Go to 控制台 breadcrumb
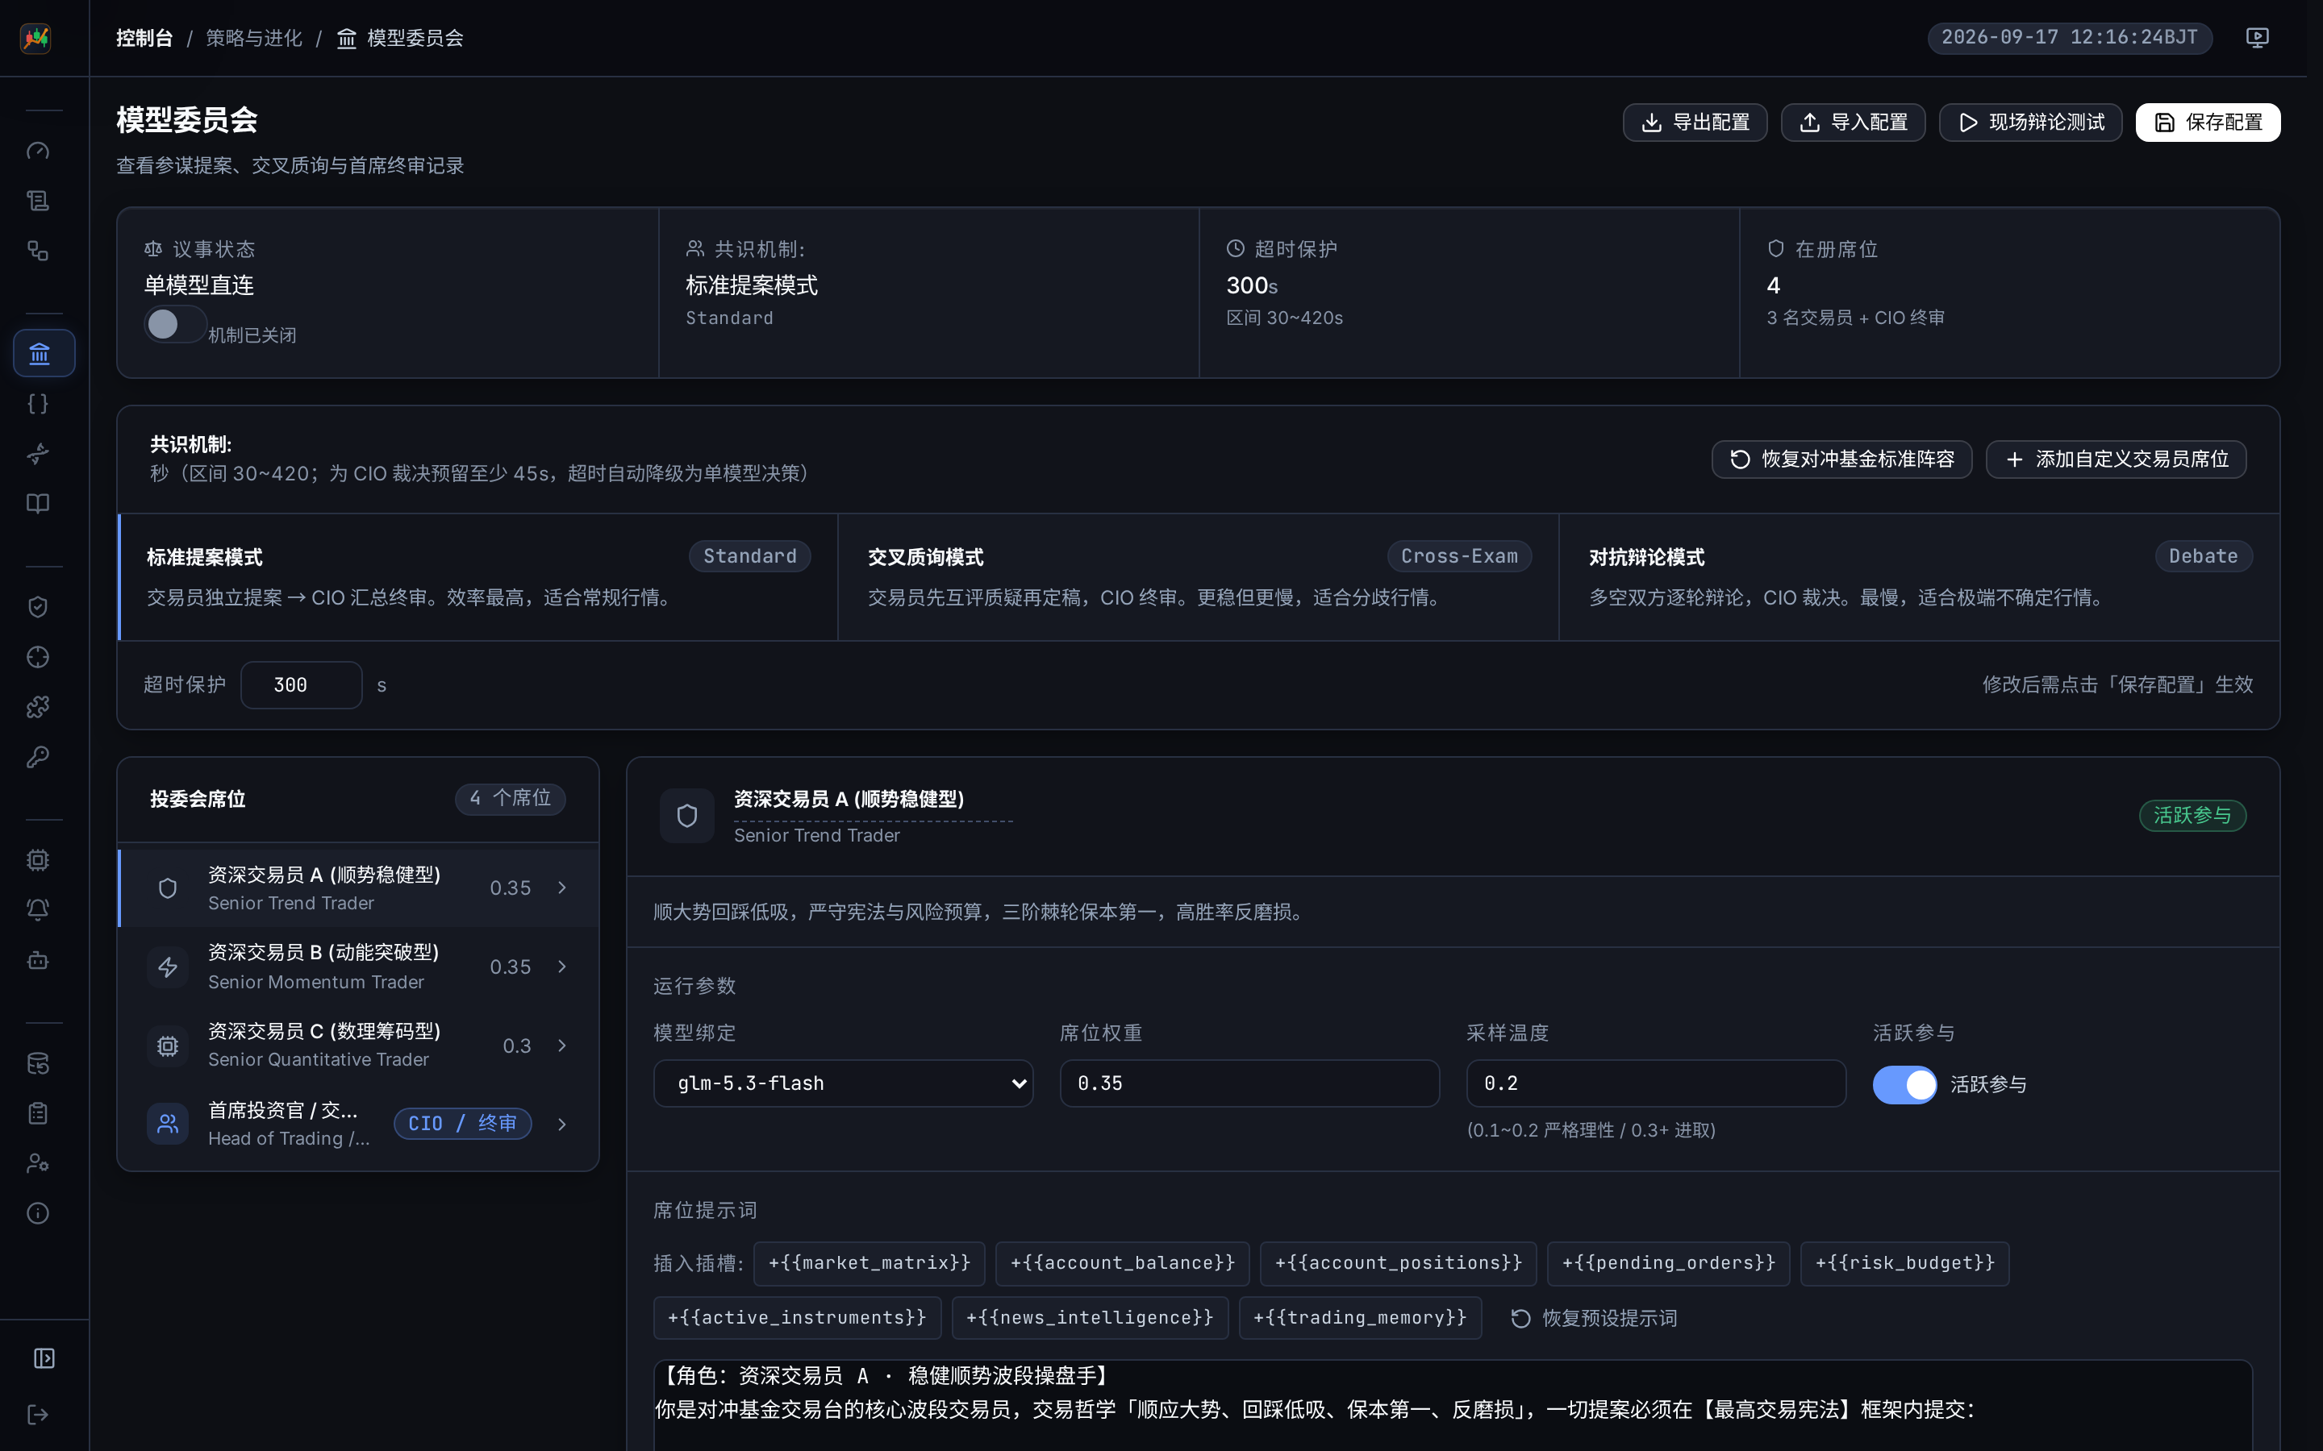The height and width of the screenshot is (1451, 2323). tap(144, 39)
